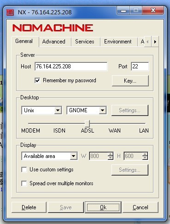This screenshot has height=224, width=170.
Task: Click the NX app icon in title bar
Action: tap(10, 12)
